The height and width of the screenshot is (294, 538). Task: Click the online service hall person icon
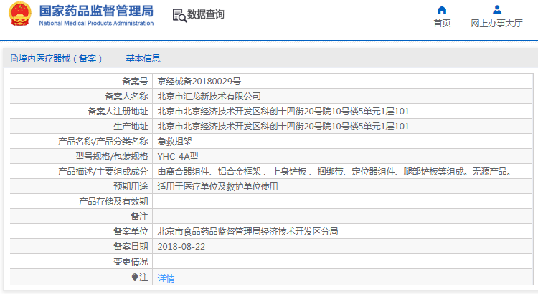coord(496,10)
